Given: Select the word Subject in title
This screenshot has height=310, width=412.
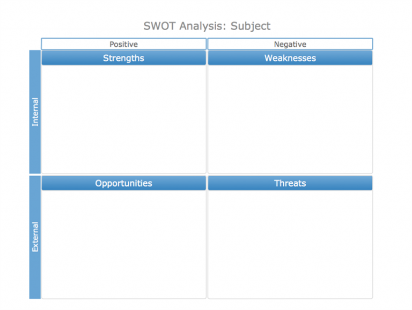Looking at the screenshot, I should 251,26.
